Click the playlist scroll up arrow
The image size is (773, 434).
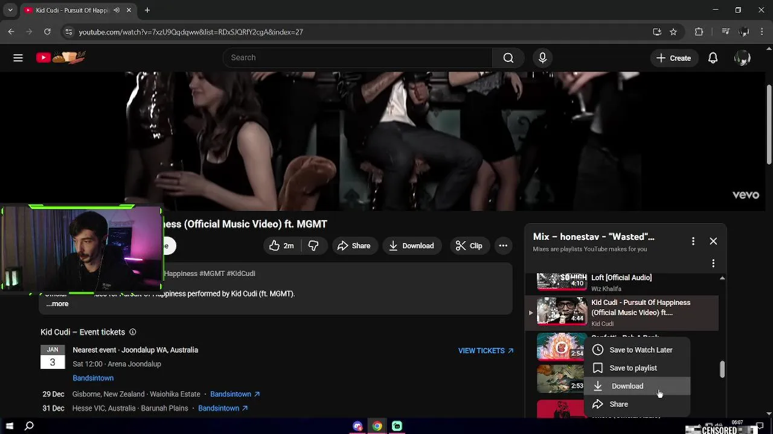[722, 278]
